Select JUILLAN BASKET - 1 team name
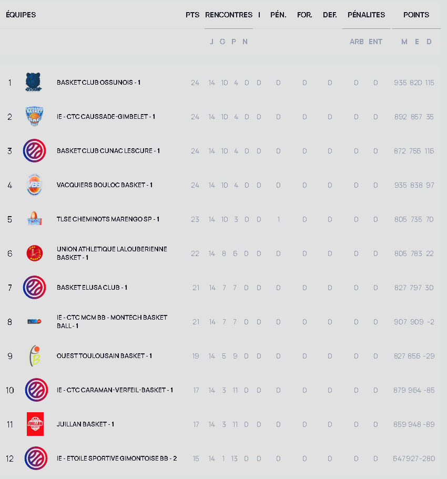The height and width of the screenshot is (479, 447). point(85,424)
